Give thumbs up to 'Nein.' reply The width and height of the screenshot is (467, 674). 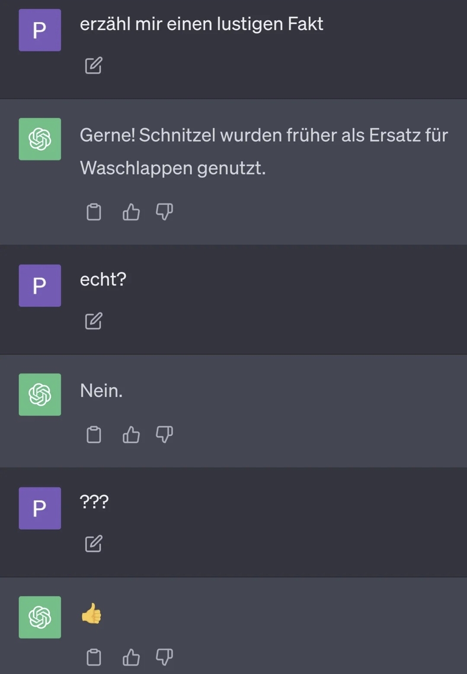point(131,434)
